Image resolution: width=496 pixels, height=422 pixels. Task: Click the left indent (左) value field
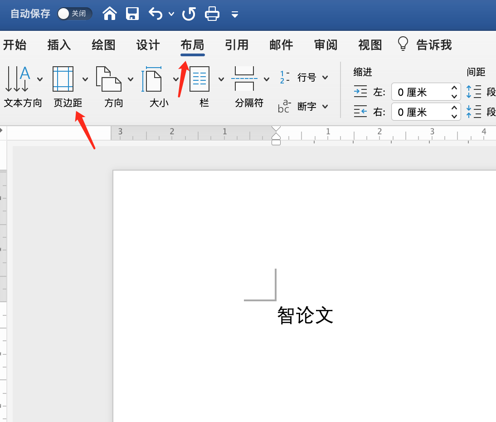click(x=420, y=92)
